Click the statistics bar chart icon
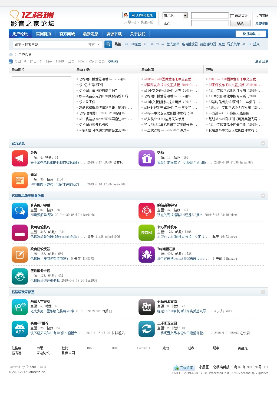The height and width of the screenshot is (394, 277). pyautogui.click(x=11, y=61)
